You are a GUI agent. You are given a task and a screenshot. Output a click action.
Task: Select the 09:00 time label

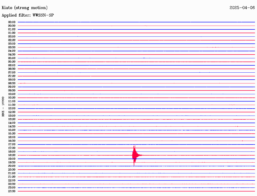[12, 87]
